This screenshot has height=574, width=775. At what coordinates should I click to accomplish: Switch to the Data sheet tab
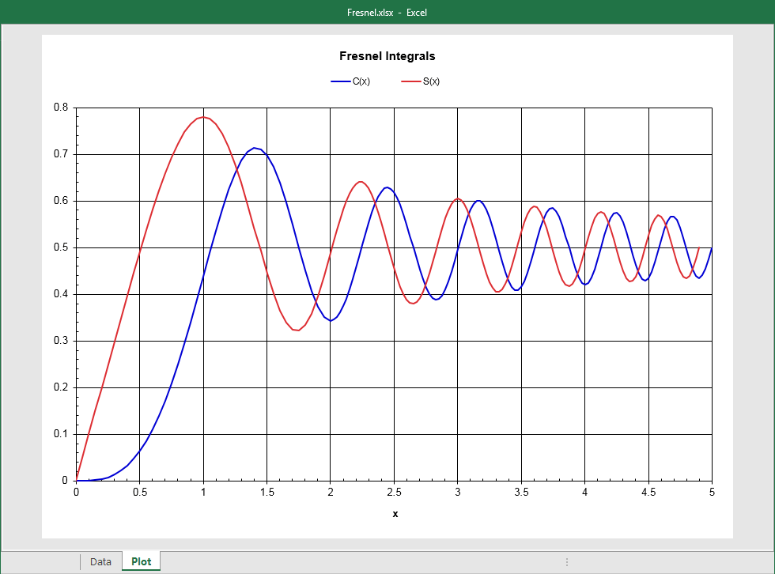click(x=100, y=561)
